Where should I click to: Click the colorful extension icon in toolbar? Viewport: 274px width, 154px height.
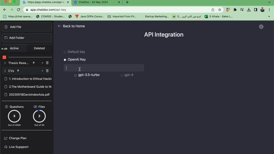point(228,10)
